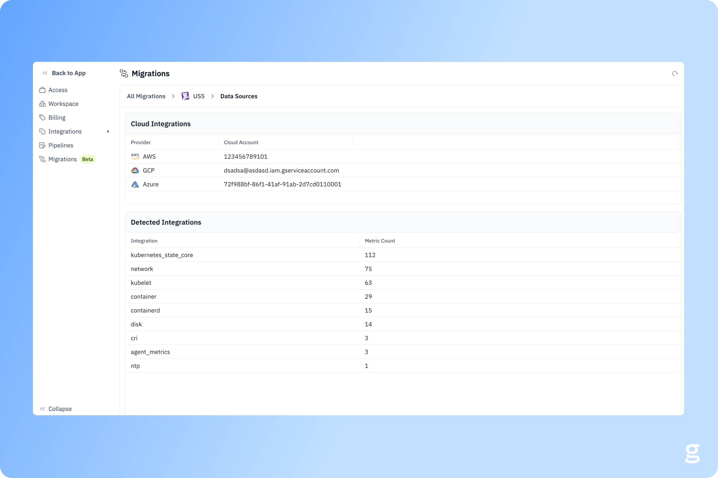Click the Billing tag icon in the sidebar

click(42, 118)
